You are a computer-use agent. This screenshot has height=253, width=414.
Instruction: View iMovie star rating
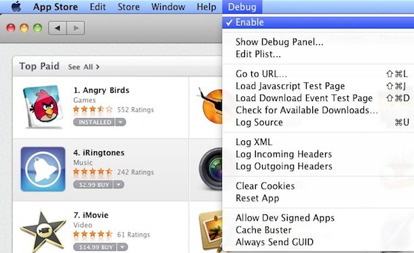(x=93, y=234)
